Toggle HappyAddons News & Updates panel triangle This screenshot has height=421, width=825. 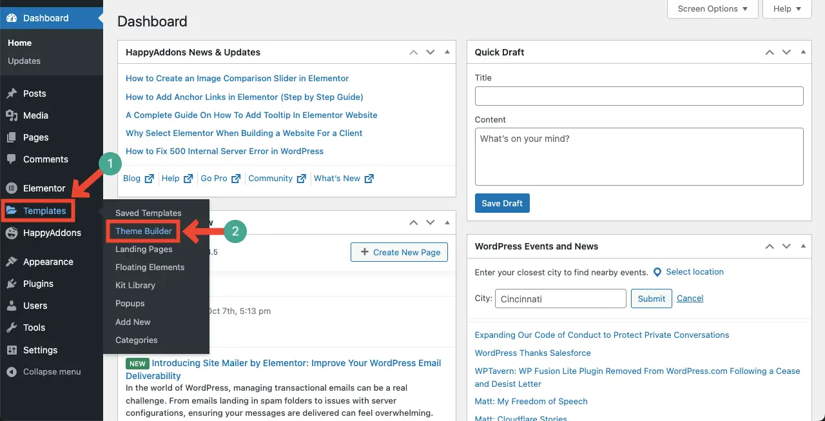pos(447,52)
